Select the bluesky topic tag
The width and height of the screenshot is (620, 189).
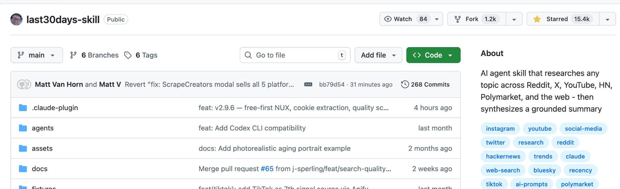coord(544,170)
